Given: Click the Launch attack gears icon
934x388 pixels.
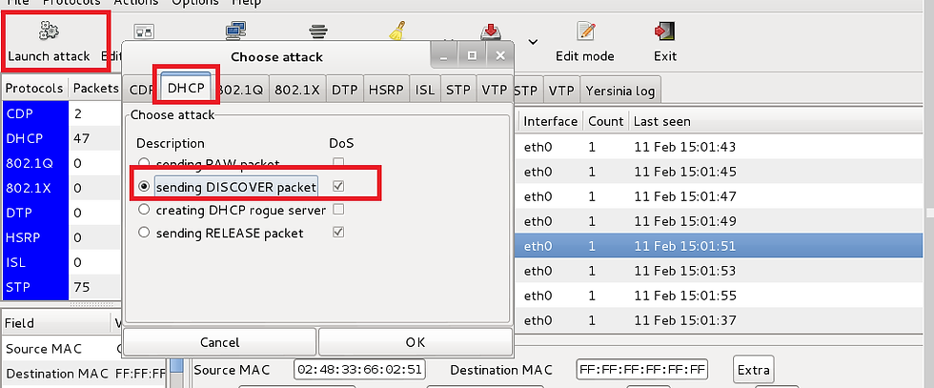Looking at the screenshot, I should [49, 30].
